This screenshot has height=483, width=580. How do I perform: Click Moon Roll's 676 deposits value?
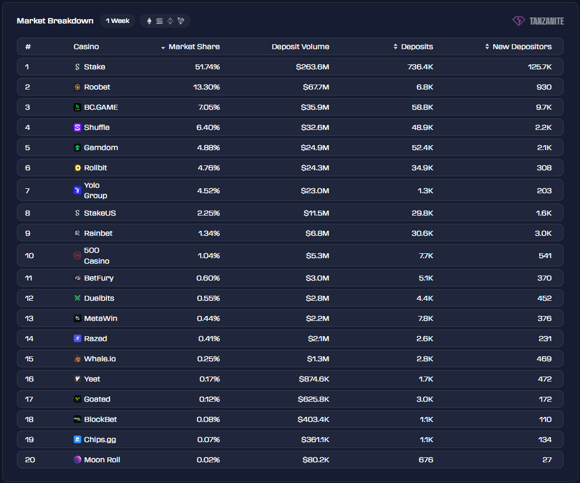pyautogui.click(x=426, y=460)
